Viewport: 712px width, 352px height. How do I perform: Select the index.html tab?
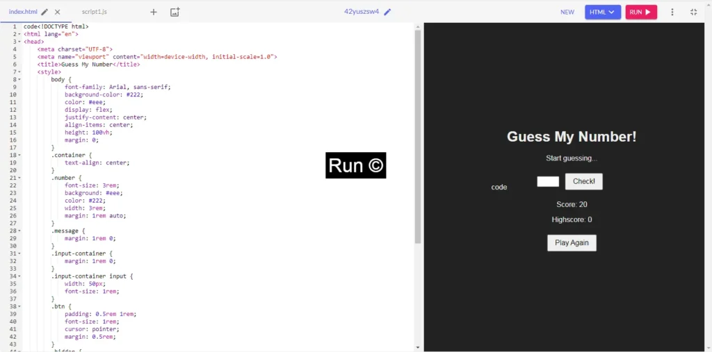tap(22, 12)
